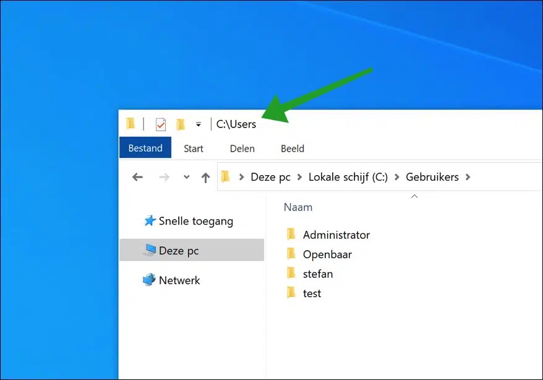543x380 pixels.
Task: Select the test folder name
Action: (x=312, y=293)
